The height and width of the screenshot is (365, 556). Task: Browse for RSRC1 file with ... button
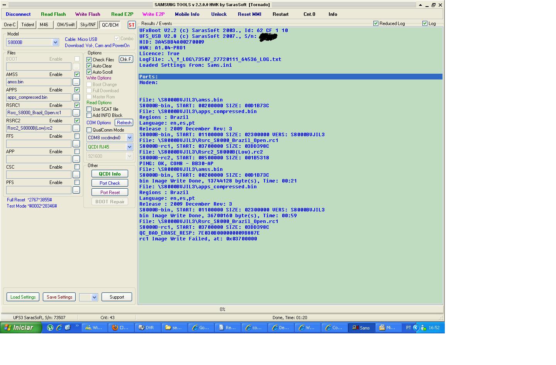(76, 113)
